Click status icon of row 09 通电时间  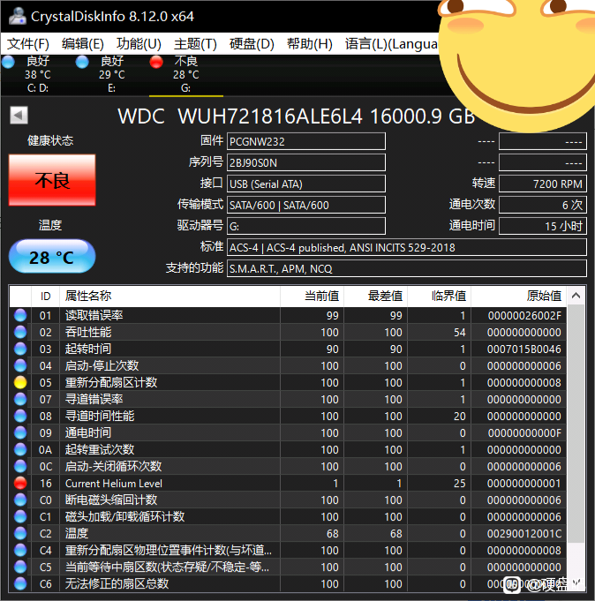(x=20, y=432)
